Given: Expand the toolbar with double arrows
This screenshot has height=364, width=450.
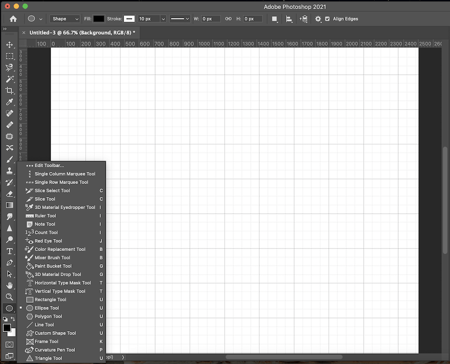Looking at the screenshot, I should point(5,29).
